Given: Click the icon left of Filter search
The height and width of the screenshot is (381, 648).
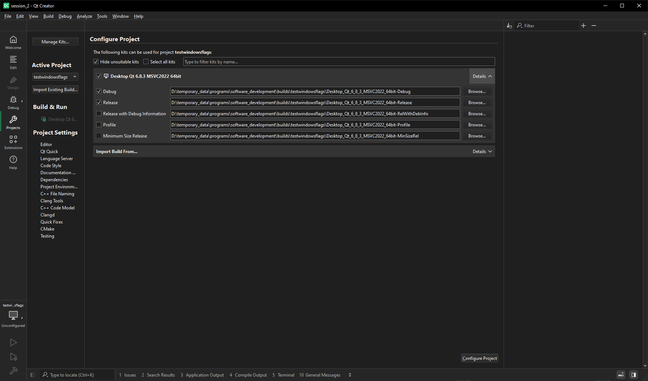Looking at the screenshot, I should (x=509, y=26).
